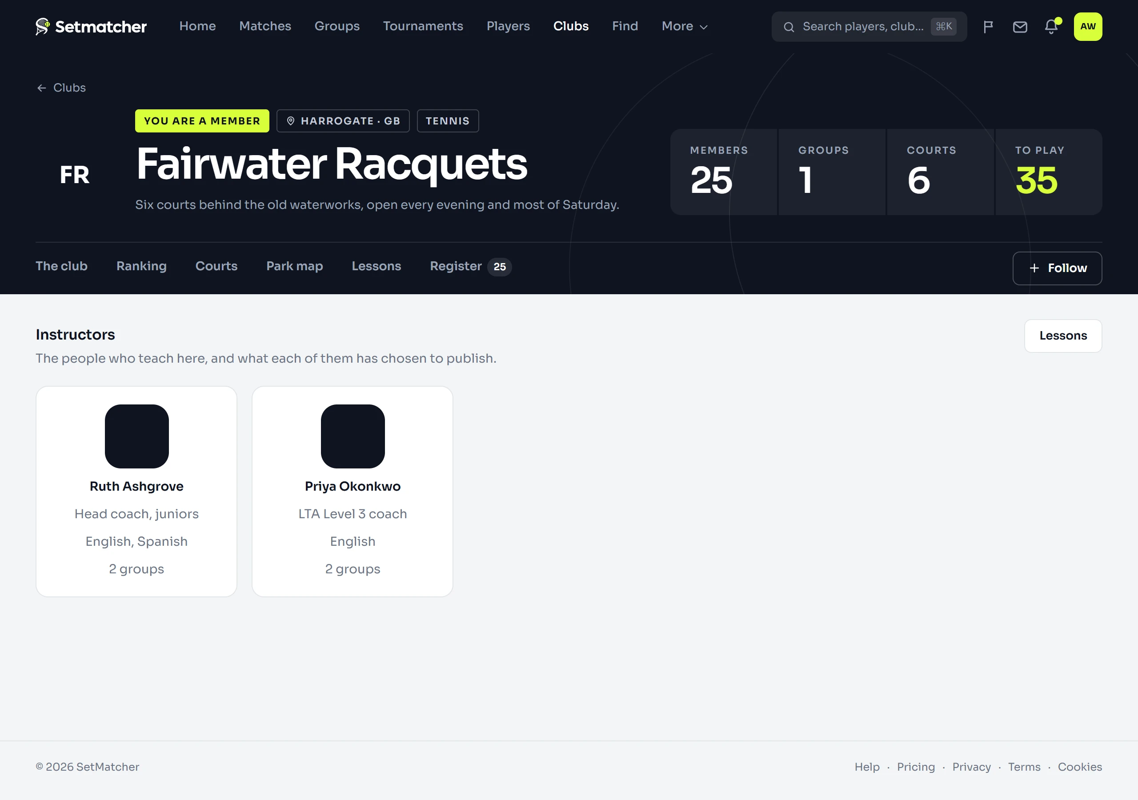Open Groups in the top navigation
The width and height of the screenshot is (1138, 800).
tap(337, 26)
